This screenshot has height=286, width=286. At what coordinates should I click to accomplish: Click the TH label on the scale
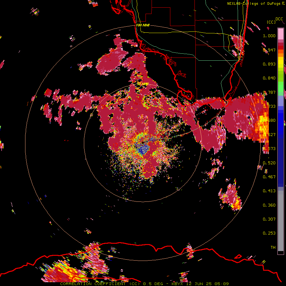pos(273,248)
